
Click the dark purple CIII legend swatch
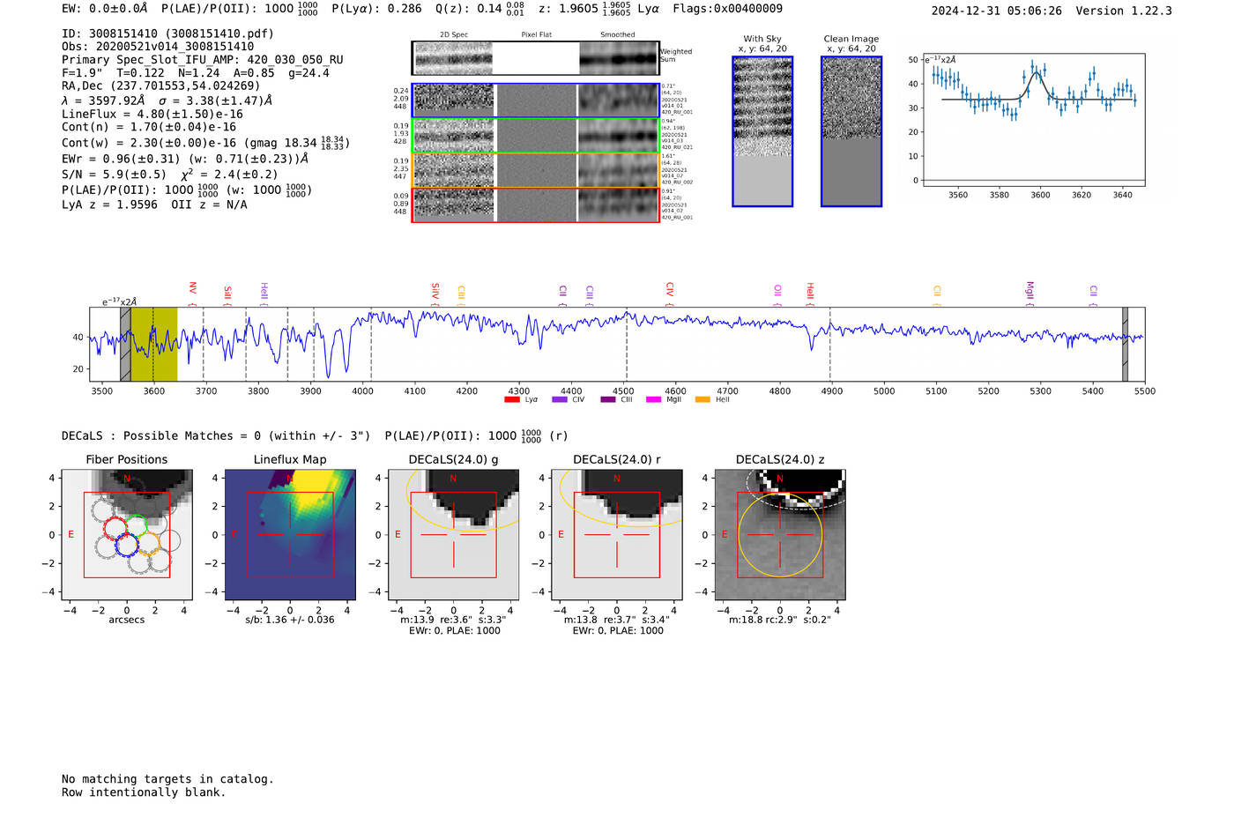pos(608,399)
